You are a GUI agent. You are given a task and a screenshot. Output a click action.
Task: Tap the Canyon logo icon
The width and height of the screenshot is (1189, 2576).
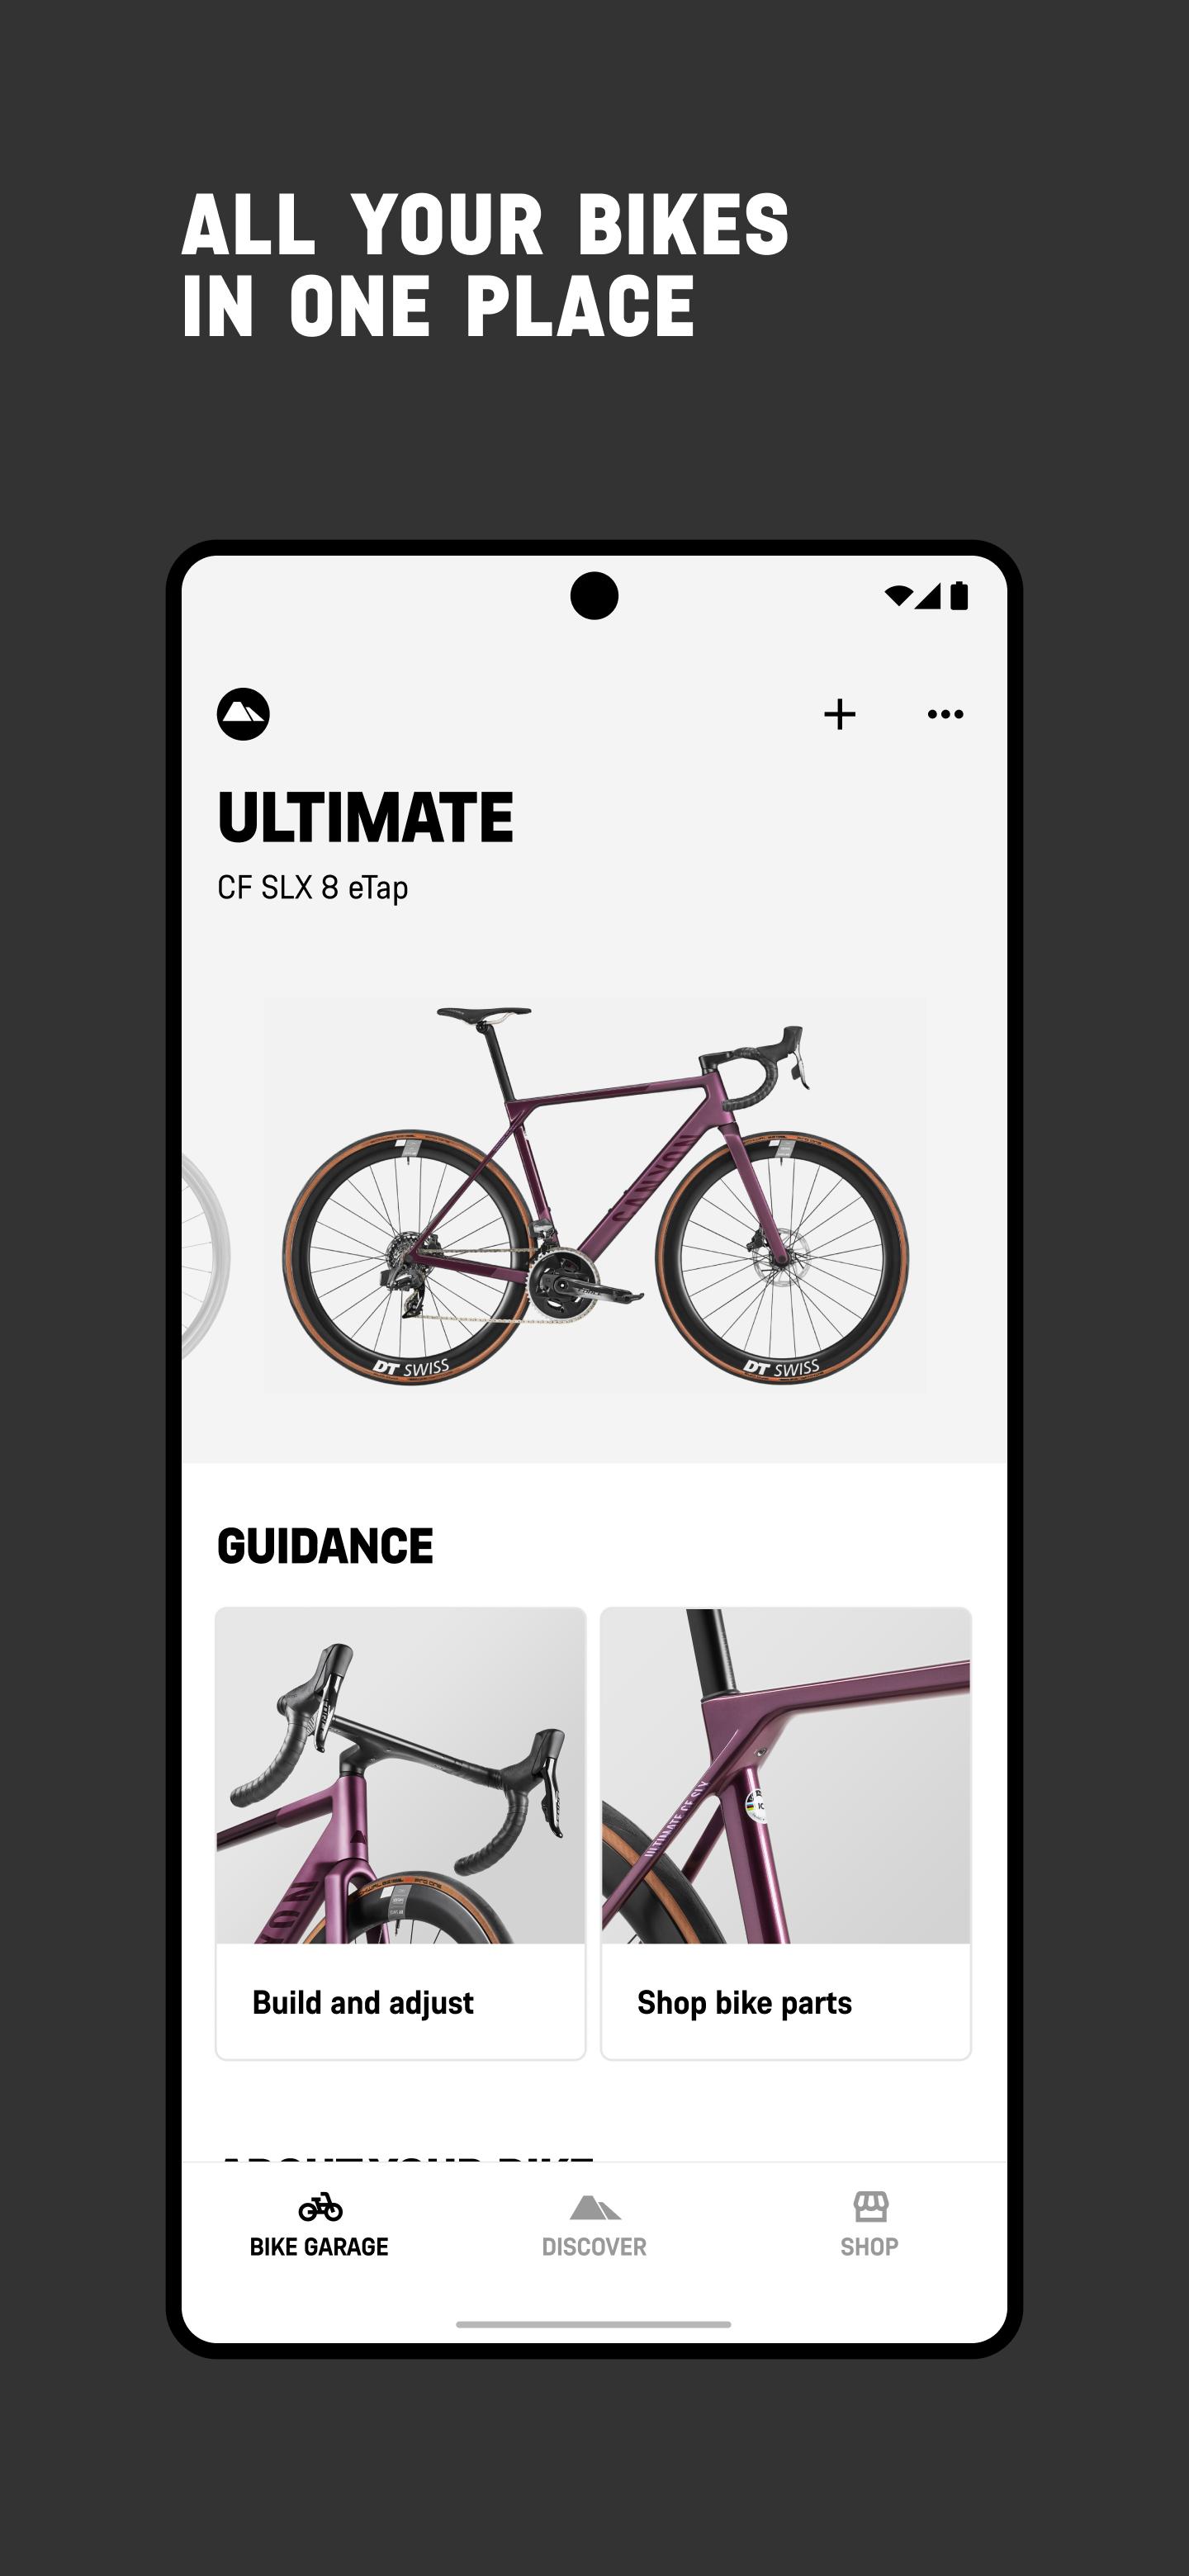pyautogui.click(x=243, y=714)
